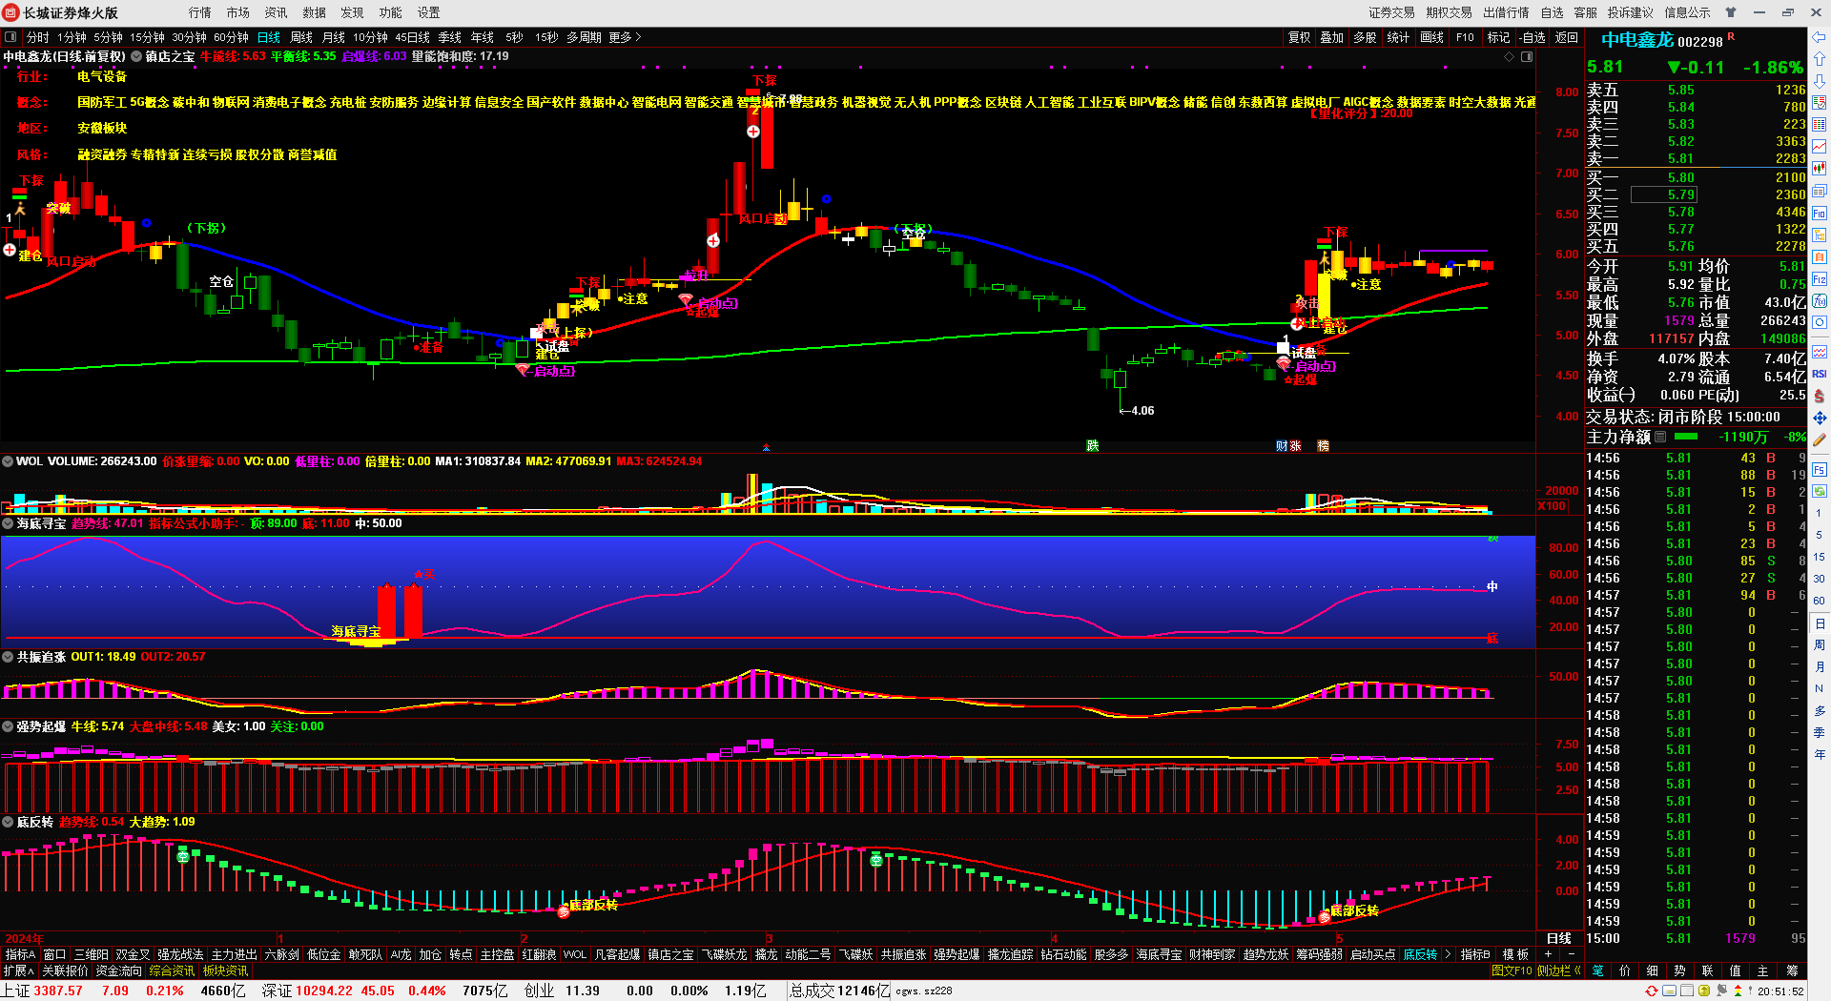Click the move cross-arrows icon in right sidebar
The width and height of the screenshot is (1831, 1001).
click(1820, 418)
